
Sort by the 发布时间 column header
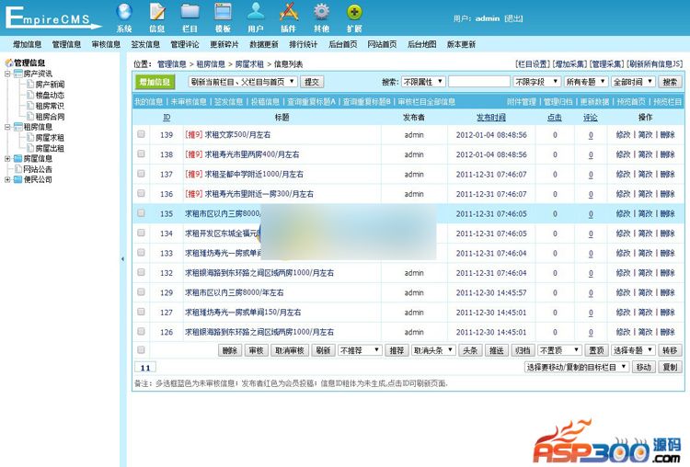pyautogui.click(x=491, y=118)
